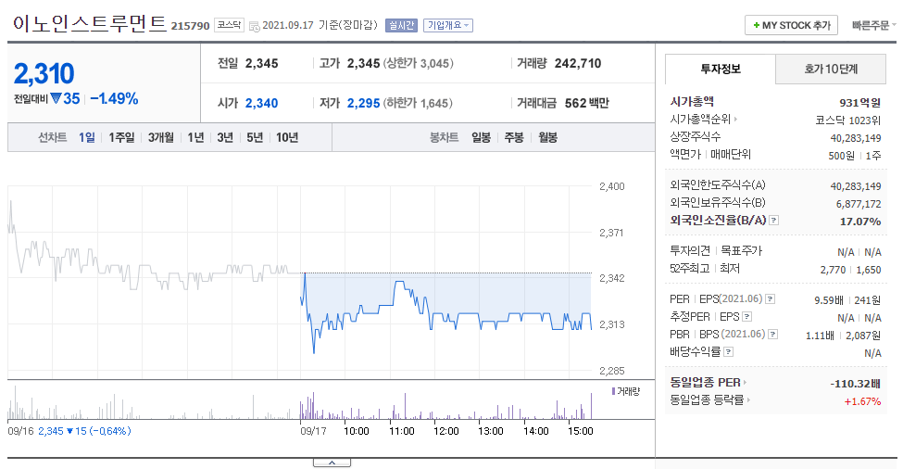Click the 시가 value 2,340

(261, 103)
